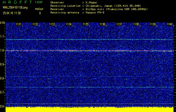Click the 1138 time marker
The image size is (176, 112).
136,24
